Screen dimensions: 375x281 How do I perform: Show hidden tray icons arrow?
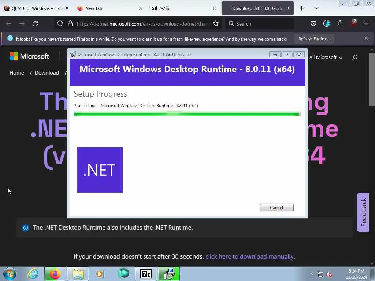[x=311, y=274]
